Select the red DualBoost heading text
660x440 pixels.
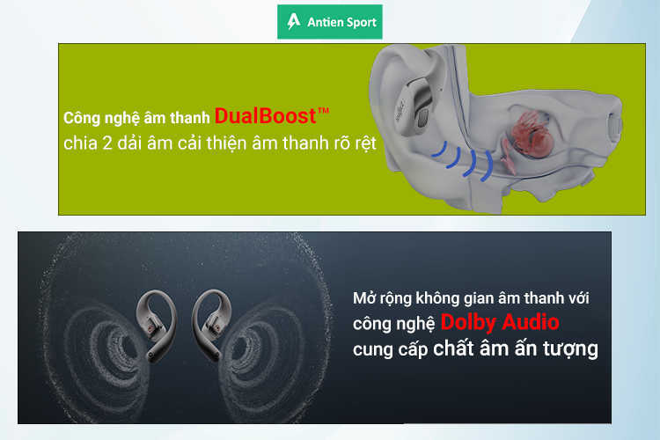[x=265, y=116]
